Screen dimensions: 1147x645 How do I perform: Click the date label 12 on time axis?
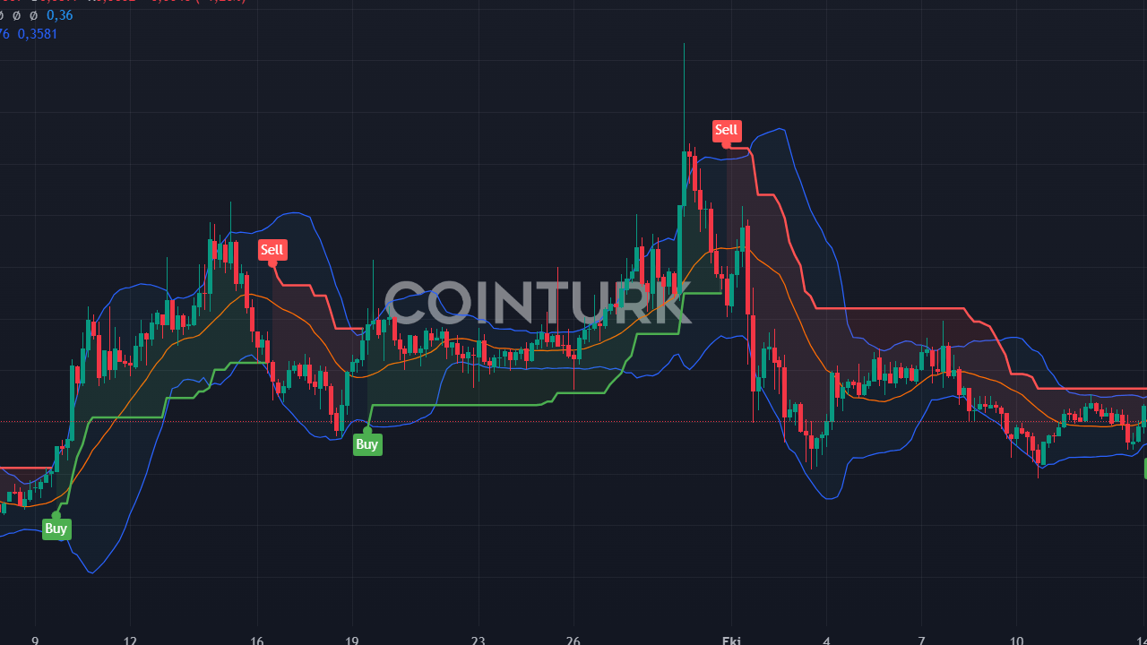coord(131,641)
